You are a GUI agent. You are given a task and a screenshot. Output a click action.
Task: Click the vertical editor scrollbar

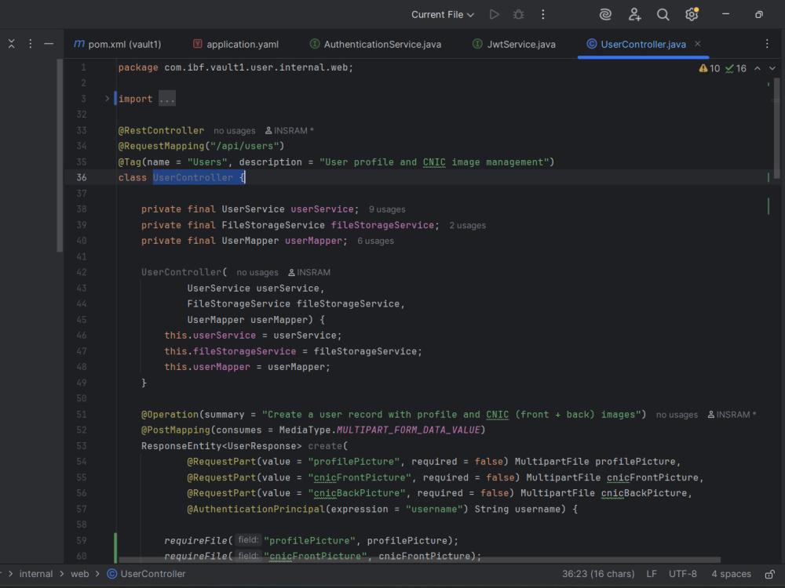tap(776, 128)
